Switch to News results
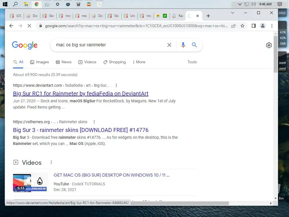 point(64,62)
